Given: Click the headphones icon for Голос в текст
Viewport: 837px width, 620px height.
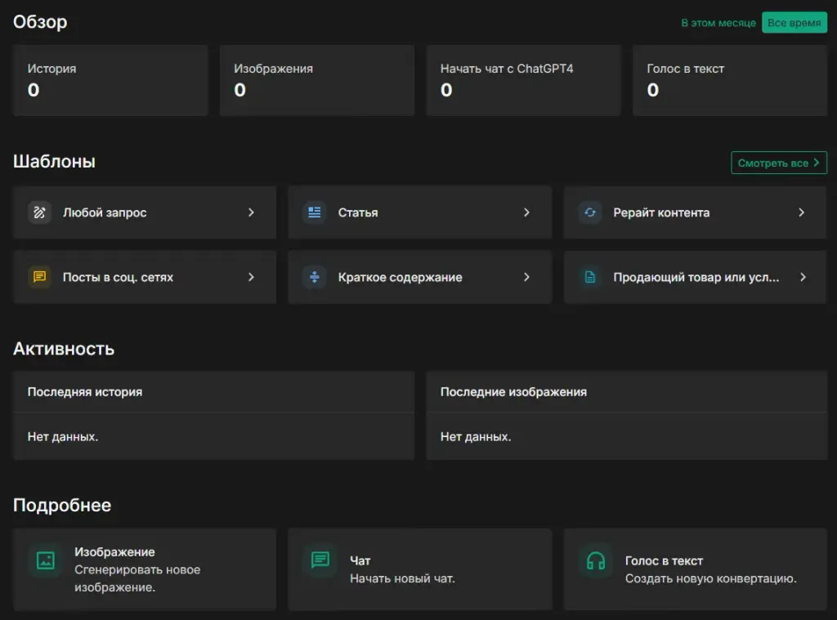Looking at the screenshot, I should 596,560.
